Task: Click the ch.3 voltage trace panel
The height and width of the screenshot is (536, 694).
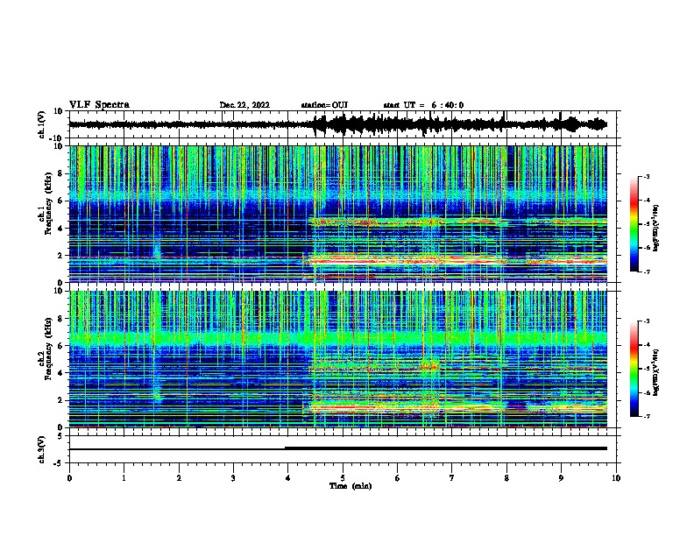Action: click(344, 449)
